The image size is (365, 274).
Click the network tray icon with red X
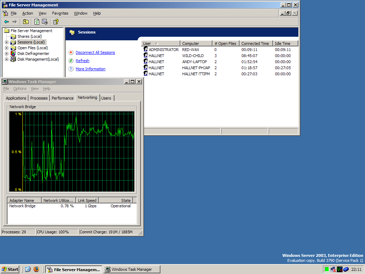[x=333, y=269]
